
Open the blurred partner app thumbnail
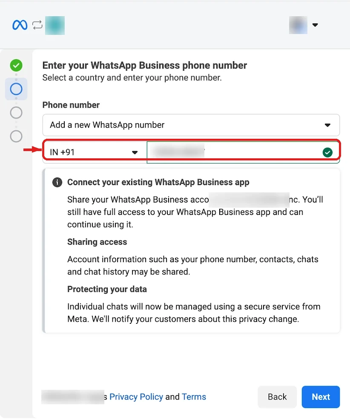pos(55,26)
